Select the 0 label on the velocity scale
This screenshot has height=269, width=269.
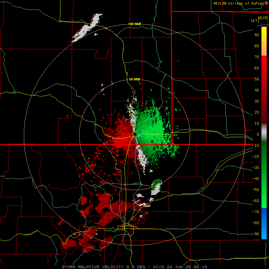[258, 134]
